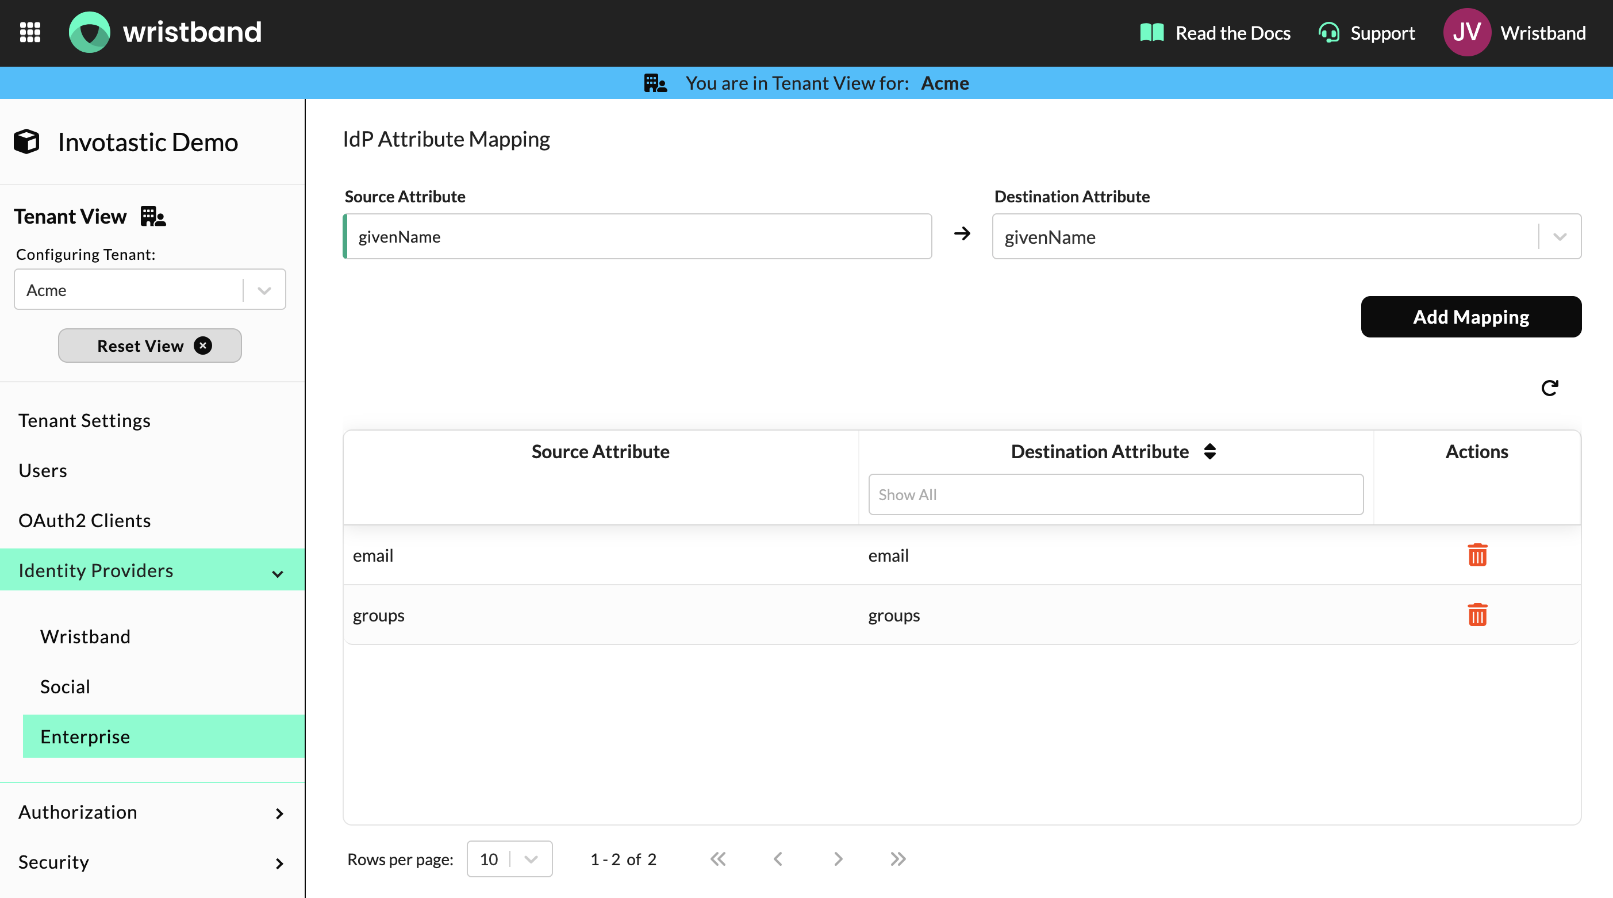
Task: Go to the next page
Action: pyautogui.click(x=838, y=859)
